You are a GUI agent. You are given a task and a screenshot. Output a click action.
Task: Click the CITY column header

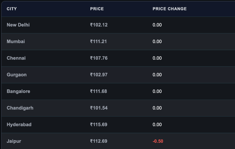pyautogui.click(x=12, y=9)
